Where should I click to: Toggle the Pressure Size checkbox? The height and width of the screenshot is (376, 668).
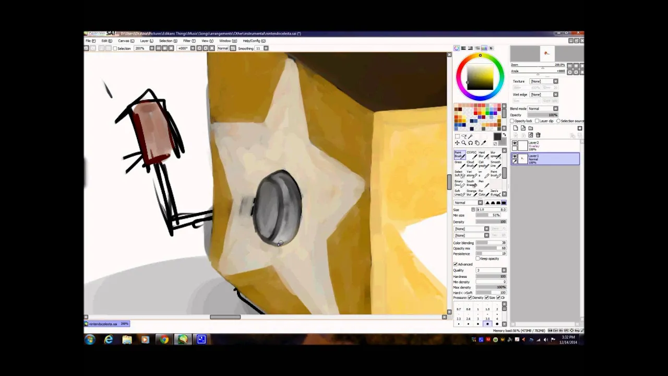point(486,298)
